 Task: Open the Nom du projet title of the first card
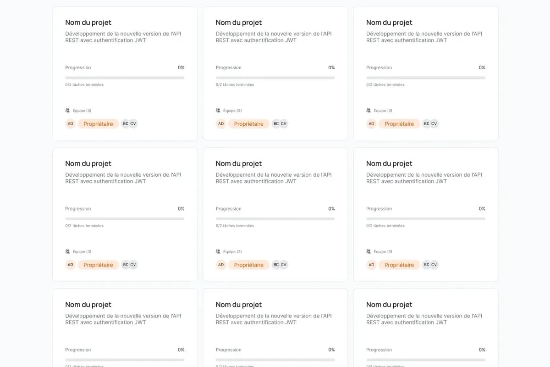pyautogui.click(x=88, y=22)
